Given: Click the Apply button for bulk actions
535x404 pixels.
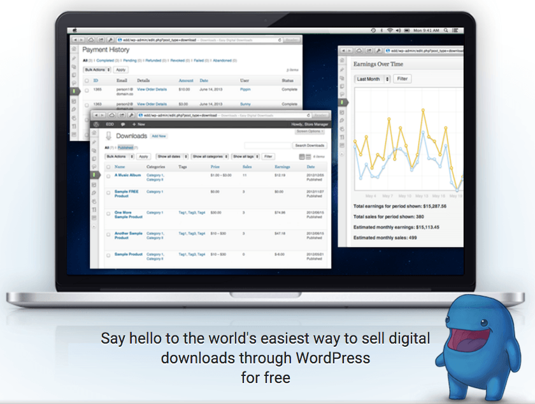Looking at the screenshot, I should tap(145, 157).
